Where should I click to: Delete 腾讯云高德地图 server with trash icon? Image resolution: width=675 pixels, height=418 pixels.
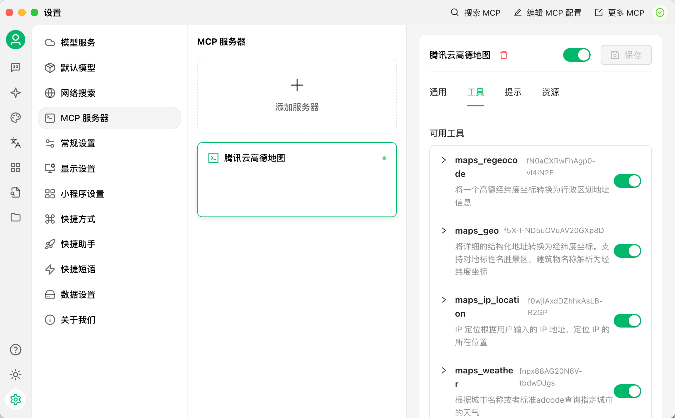(504, 55)
